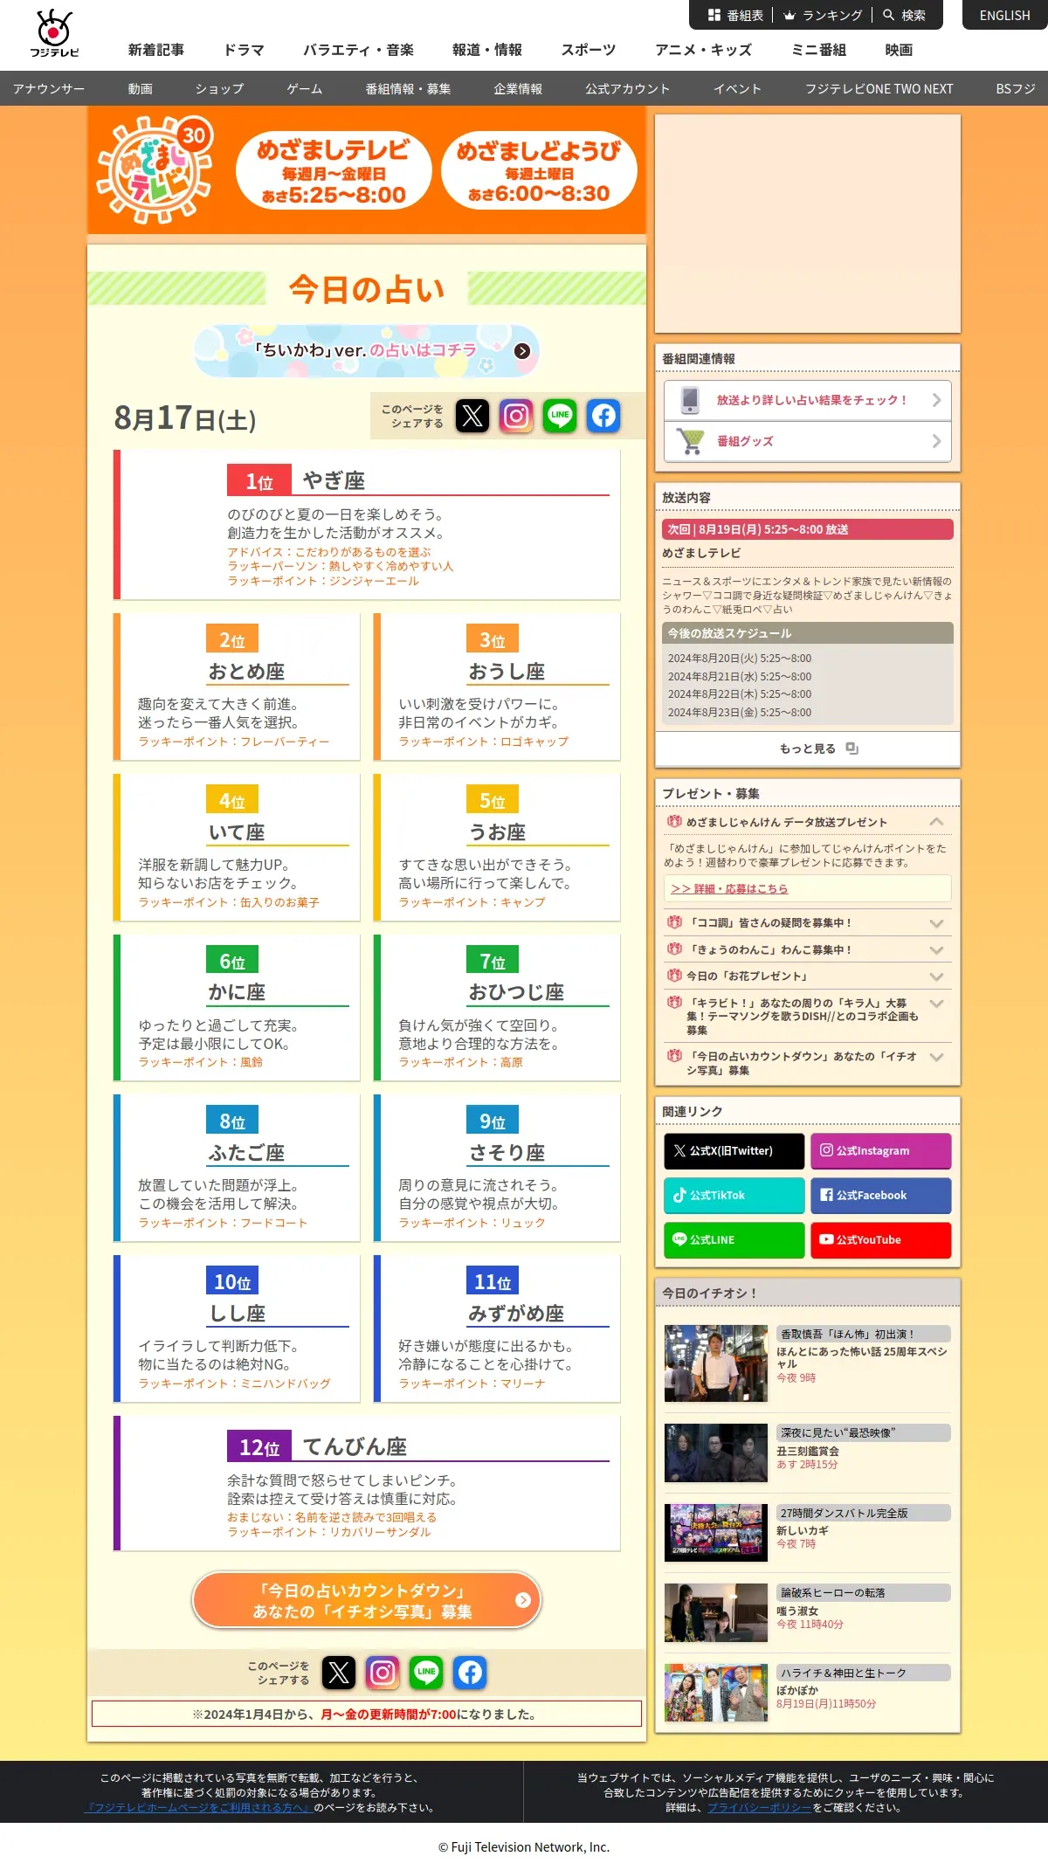The image size is (1048, 1870).
Task: Open 検索 magnifier search button
Action: click(x=904, y=15)
